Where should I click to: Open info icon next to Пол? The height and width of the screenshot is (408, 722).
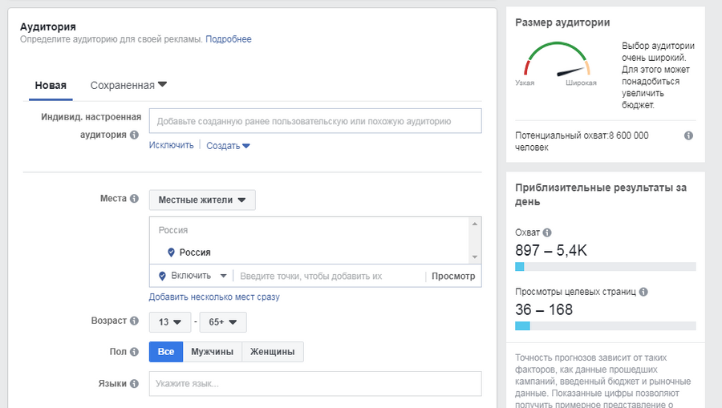point(134,351)
